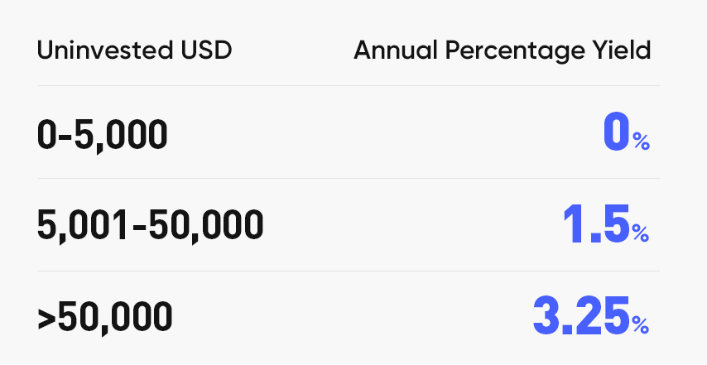
Task: Click the percent sign next to 1.5
Action: (x=642, y=234)
